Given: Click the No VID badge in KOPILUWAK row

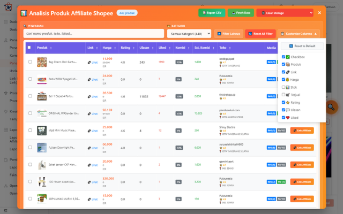Looking at the screenshot, I should click(x=281, y=199).
